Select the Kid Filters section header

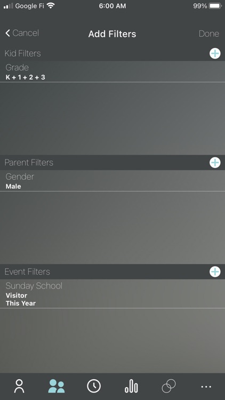(x=23, y=53)
